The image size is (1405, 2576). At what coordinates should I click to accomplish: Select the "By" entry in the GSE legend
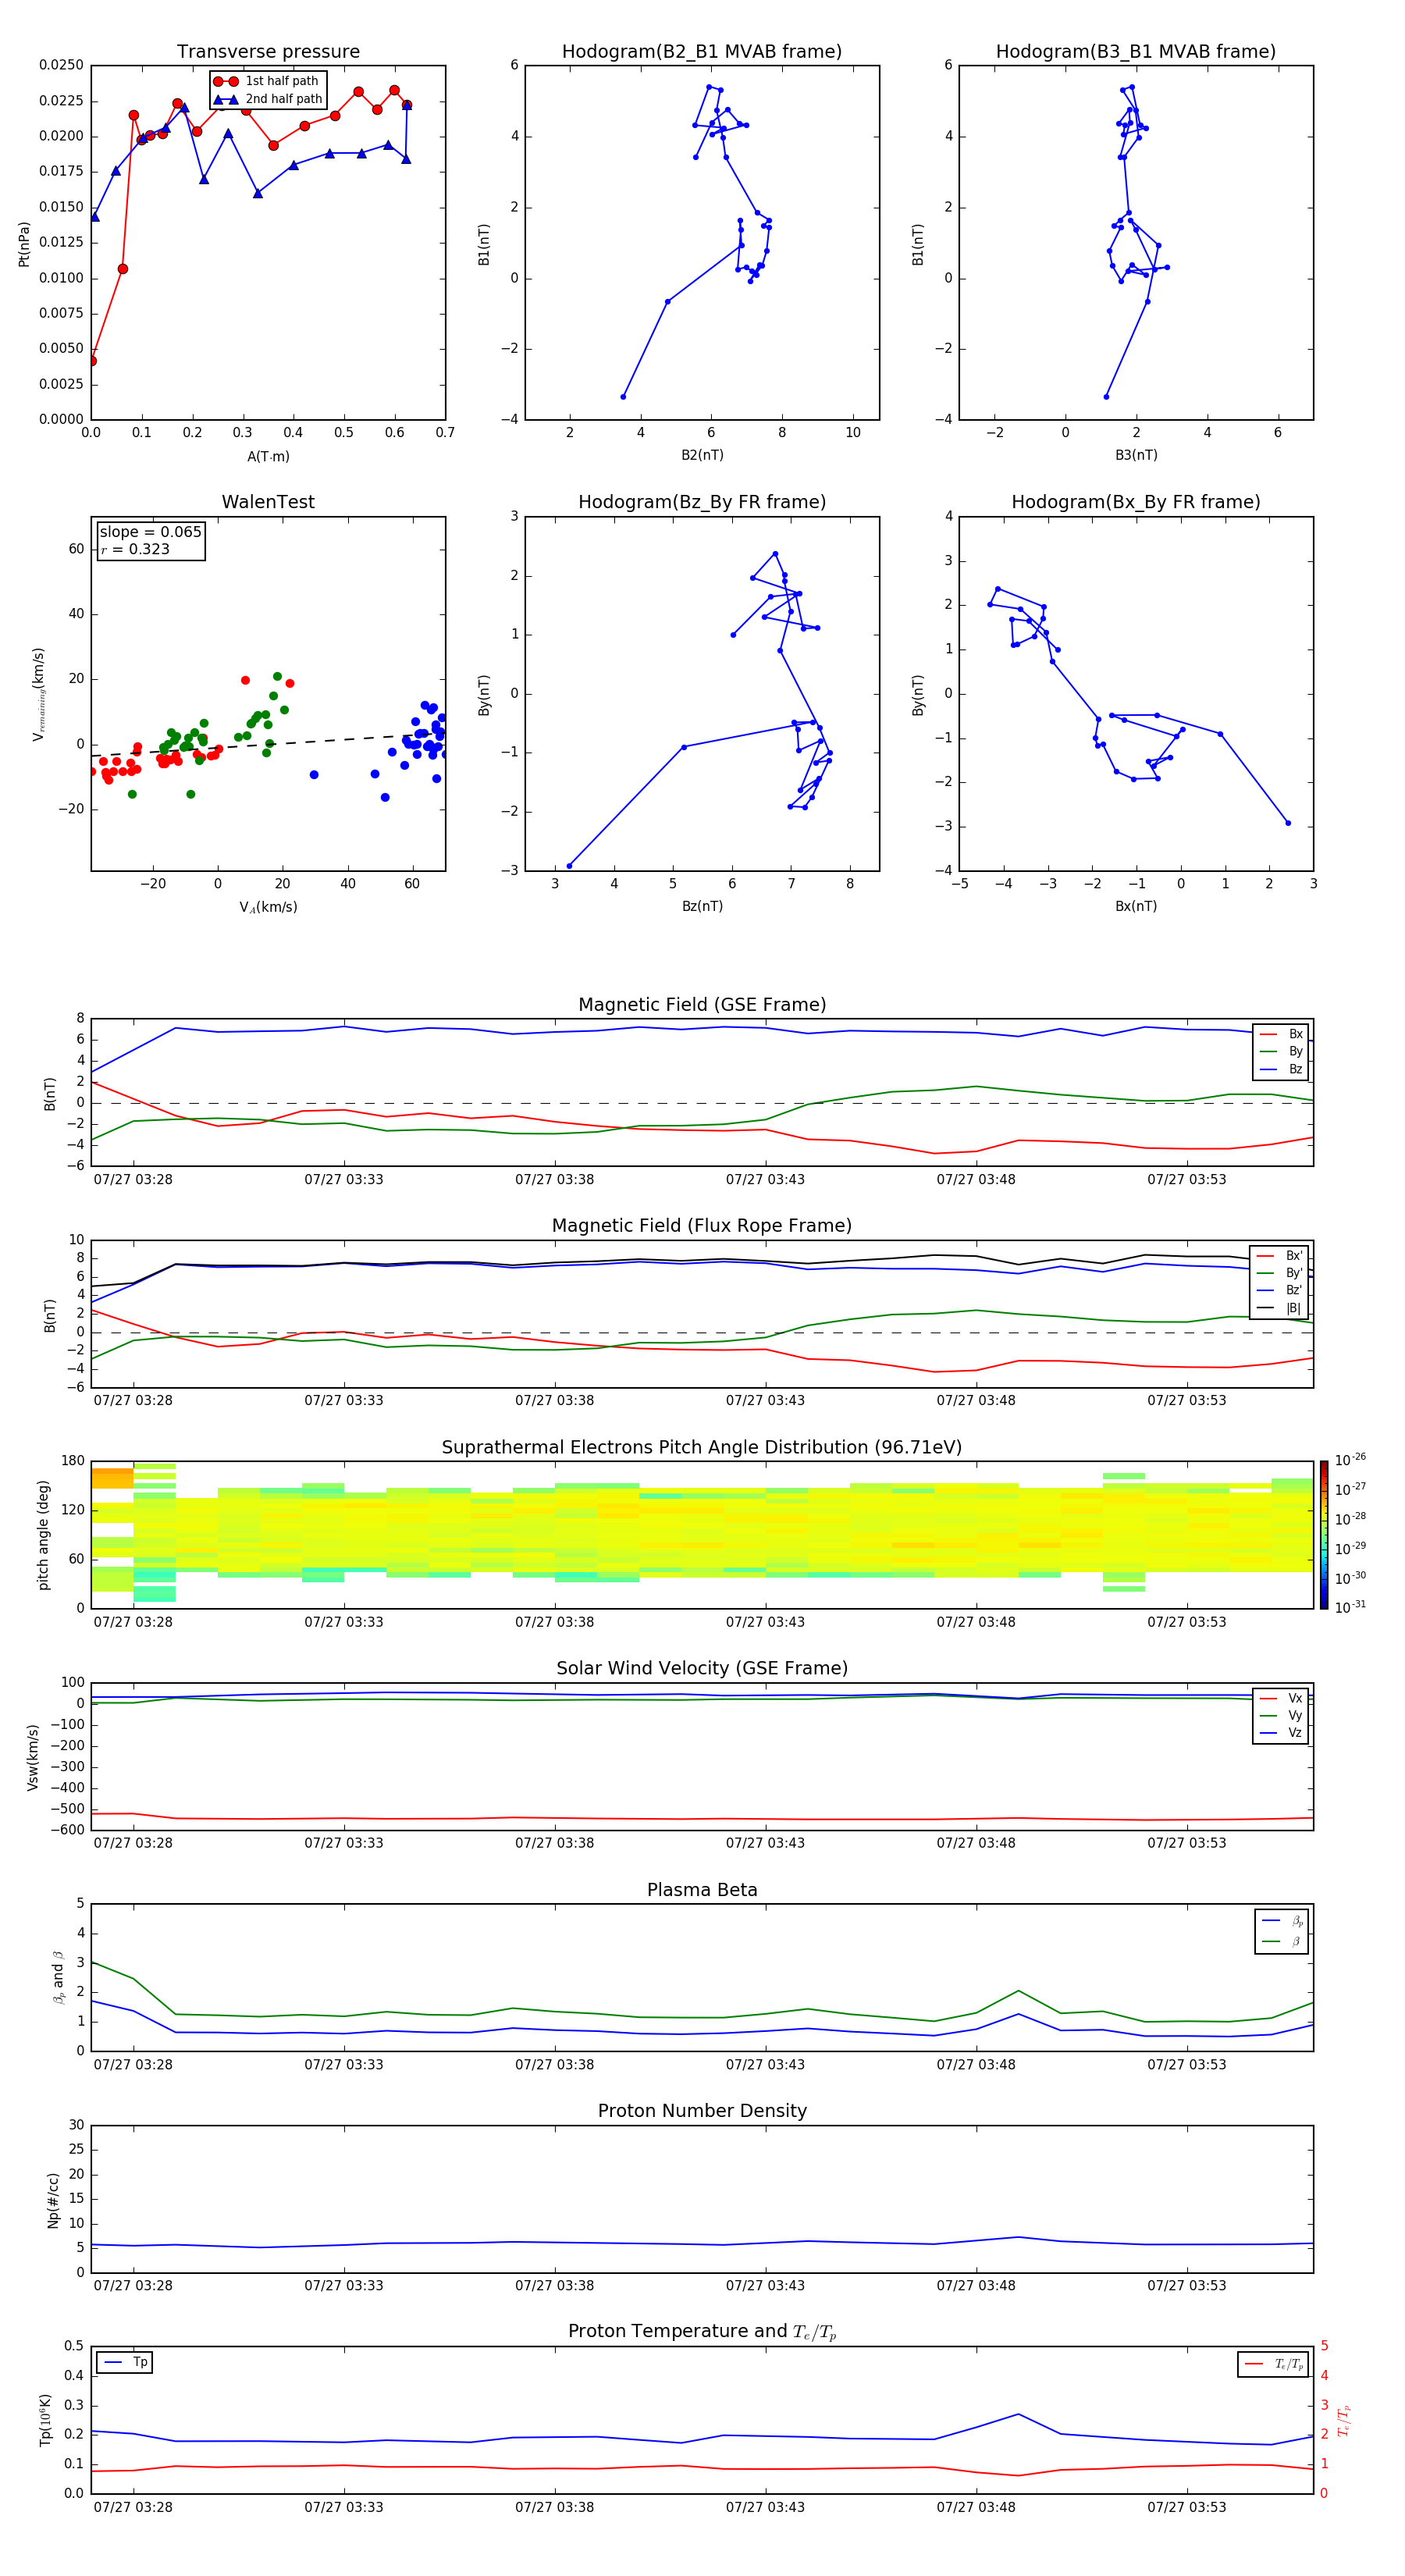click(x=1281, y=1052)
